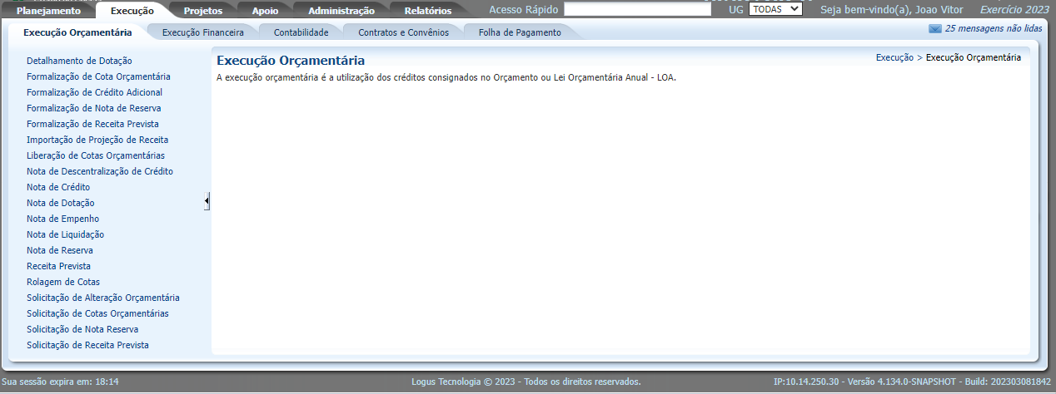Select the Administração main tab
Screen dimensions: 1056x394
click(x=341, y=11)
